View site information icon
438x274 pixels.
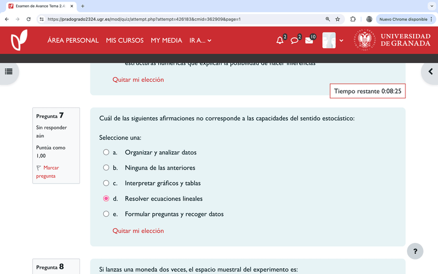pos(42,19)
